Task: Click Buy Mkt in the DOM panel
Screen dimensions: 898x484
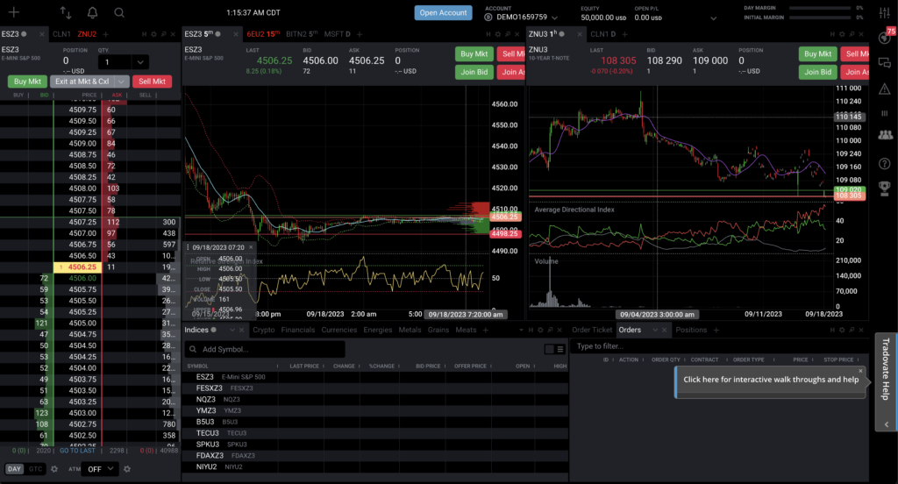Action: (27, 82)
